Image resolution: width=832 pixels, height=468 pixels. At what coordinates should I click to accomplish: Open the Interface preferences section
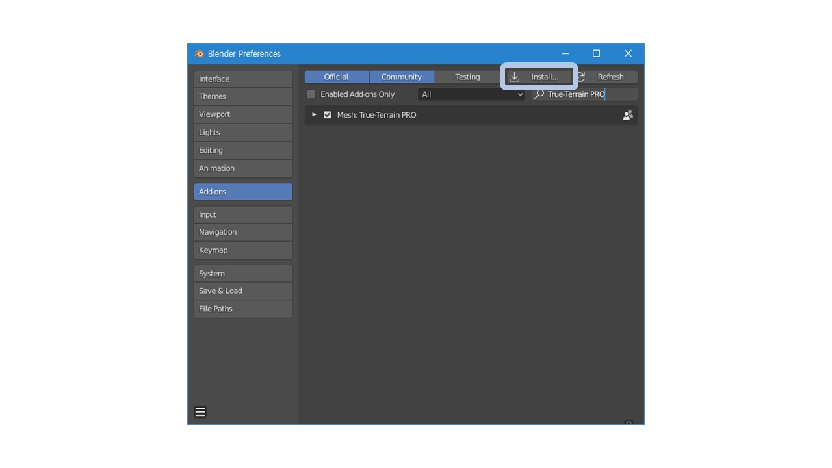243,79
